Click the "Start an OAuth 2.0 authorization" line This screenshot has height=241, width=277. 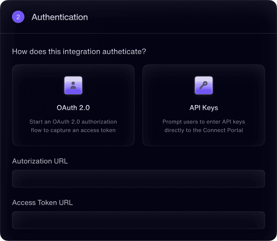point(73,122)
